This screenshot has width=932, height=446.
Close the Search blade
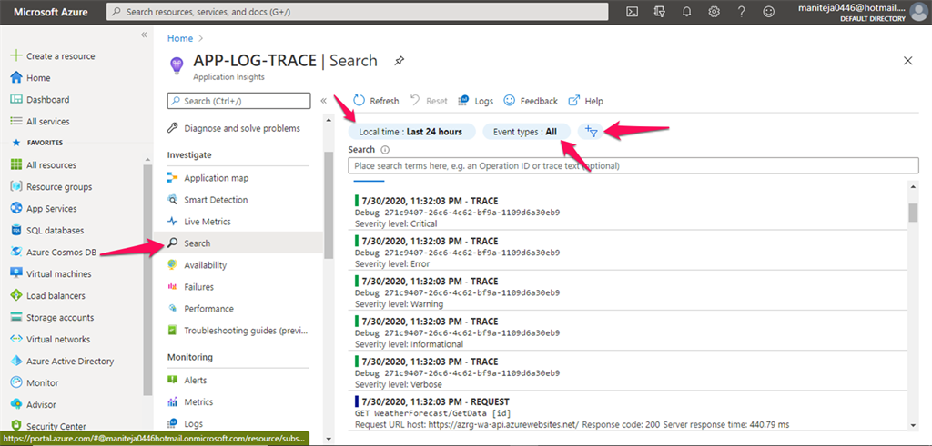[x=907, y=61]
